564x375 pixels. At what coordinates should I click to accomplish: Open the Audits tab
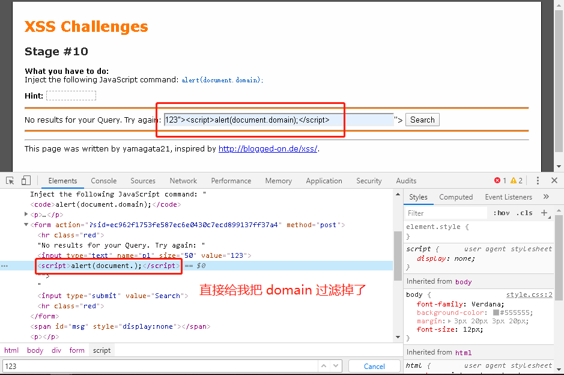(406, 181)
